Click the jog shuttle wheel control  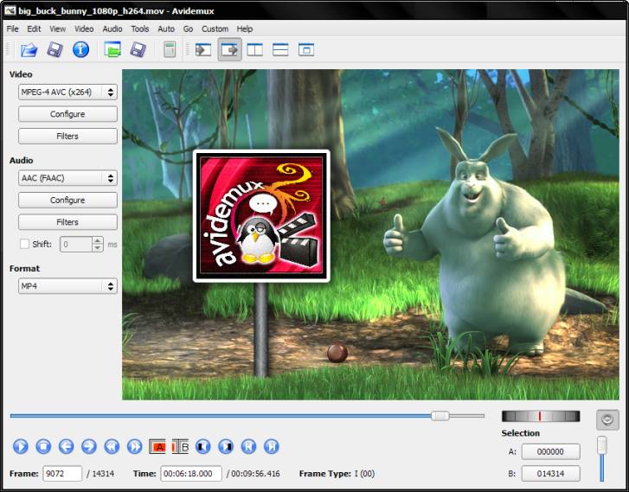click(x=541, y=416)
